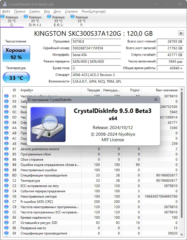Click the status icon for attribute C6

click(x=6, y=196)
